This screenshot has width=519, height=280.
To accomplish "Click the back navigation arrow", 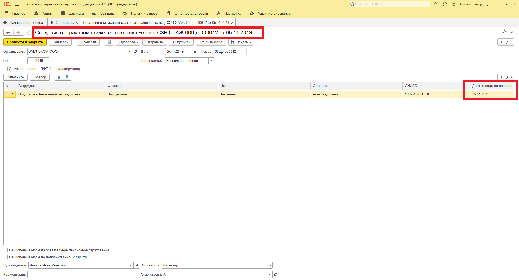I will tap(8, 33).
